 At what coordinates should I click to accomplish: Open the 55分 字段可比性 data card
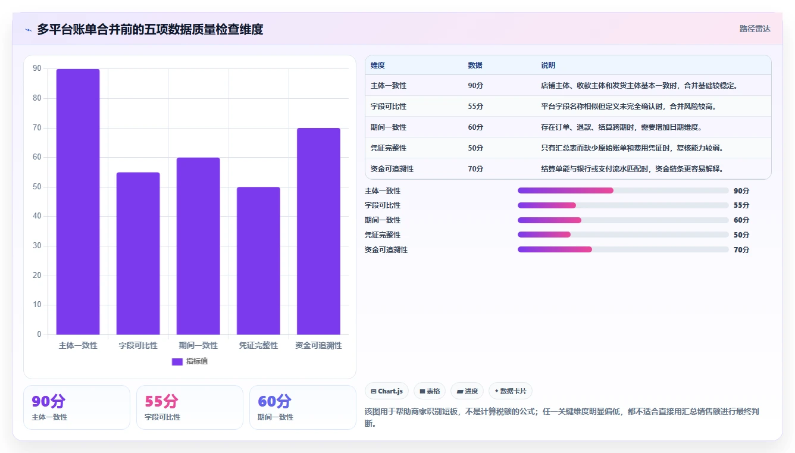pyautogui.click(x=190, y=407)
